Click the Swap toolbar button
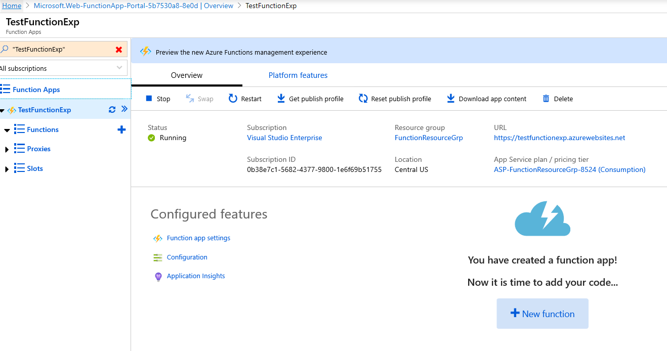Viewport: 667px width, 351px height. tap(199, 99)
